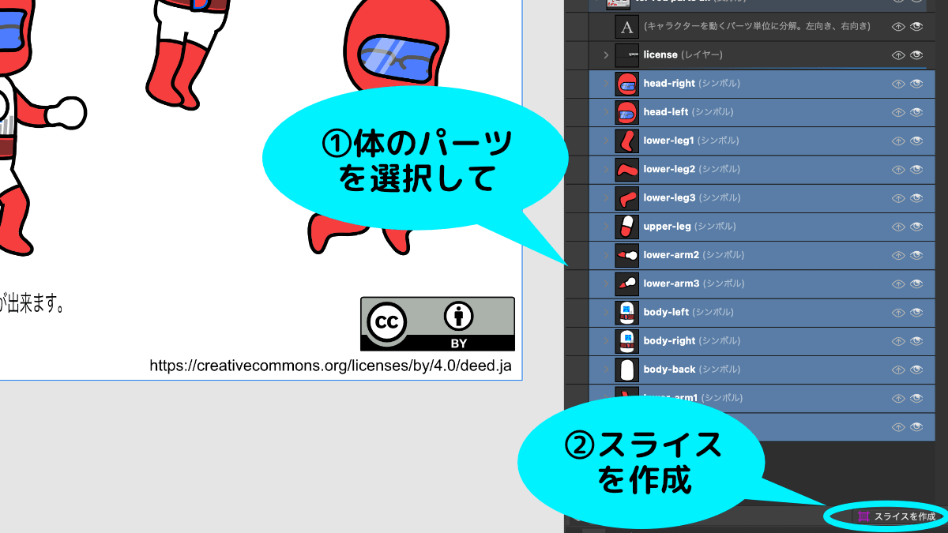Image resolution: width=948 pixels, height=533 pixels.
Task: Toggle export-visibility arrow icon on lower-arm3 row
Action: 898,283
